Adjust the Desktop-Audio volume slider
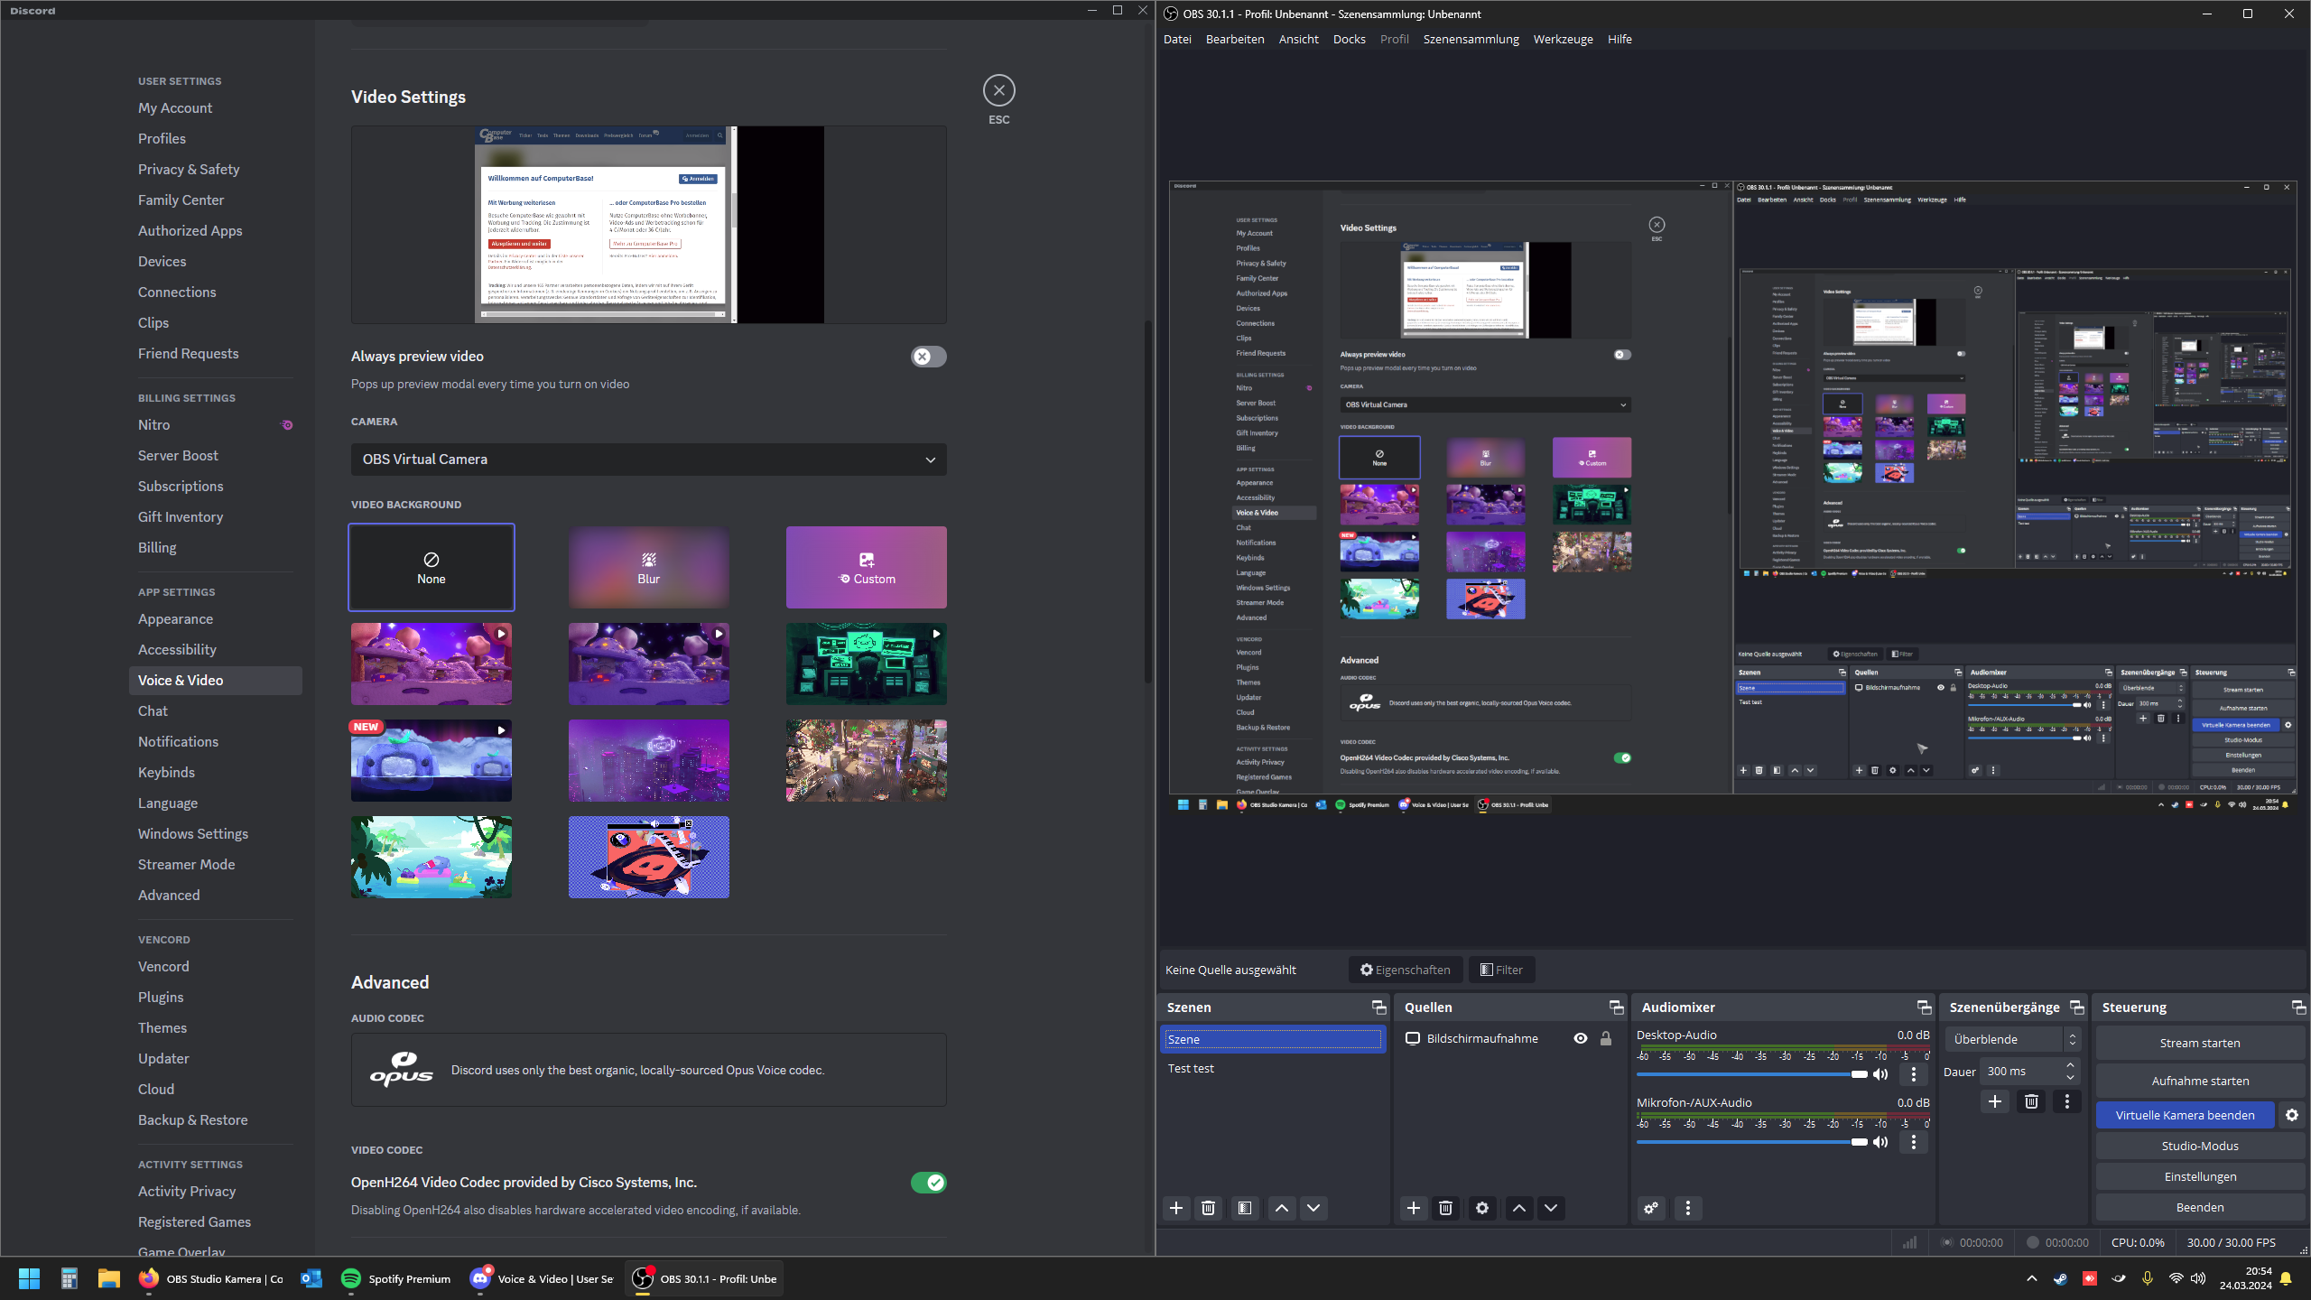Viewport: 2311px width, 1300px height. [x=1859, y=1074]
